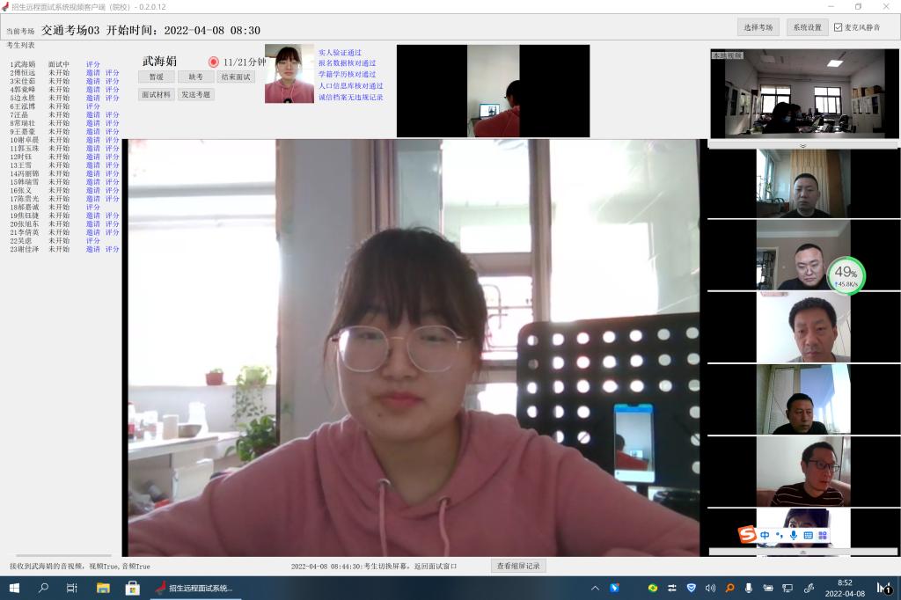Click the taskbar volume speaker icon
Screen dimensions: 901x600
coord(710,588)
